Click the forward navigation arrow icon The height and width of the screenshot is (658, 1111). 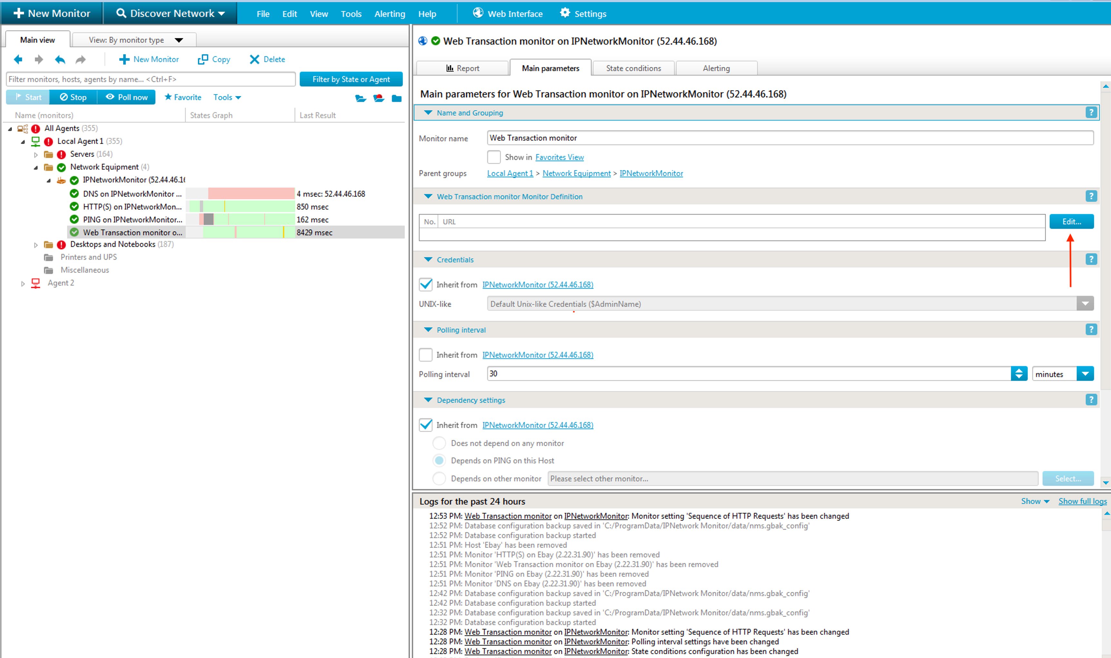coord(39,59)
